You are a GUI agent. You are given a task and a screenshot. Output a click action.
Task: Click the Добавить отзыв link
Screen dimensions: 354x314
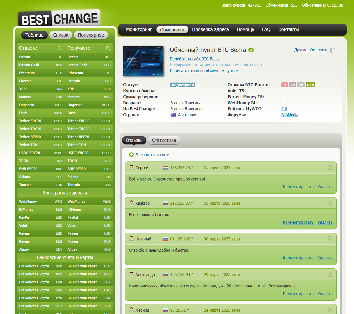click(x=150, y=155)
